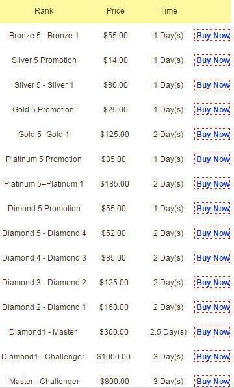Buy Now for Bronze 5 - Bronze 1
The width and height of the screenshot is (234, 388).
tap(213, 36)
